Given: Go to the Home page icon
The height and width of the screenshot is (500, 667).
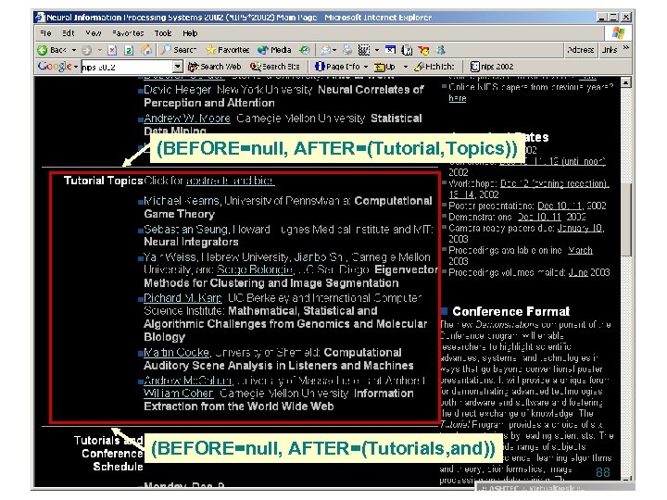Looking at the screenshot, I should coord(146,50).
